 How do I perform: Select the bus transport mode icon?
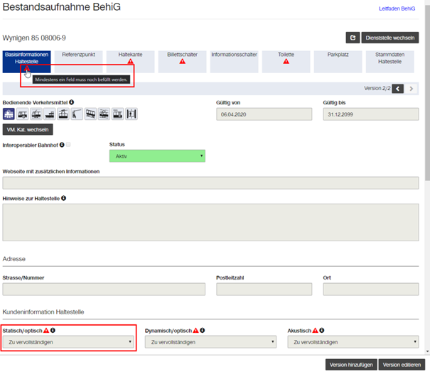(x=22, y=114)
